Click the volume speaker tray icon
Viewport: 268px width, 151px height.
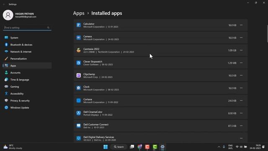tap(241, 147)
